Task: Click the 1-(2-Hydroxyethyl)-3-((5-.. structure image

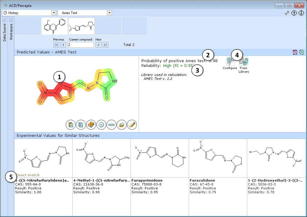Action: [276, 158]
